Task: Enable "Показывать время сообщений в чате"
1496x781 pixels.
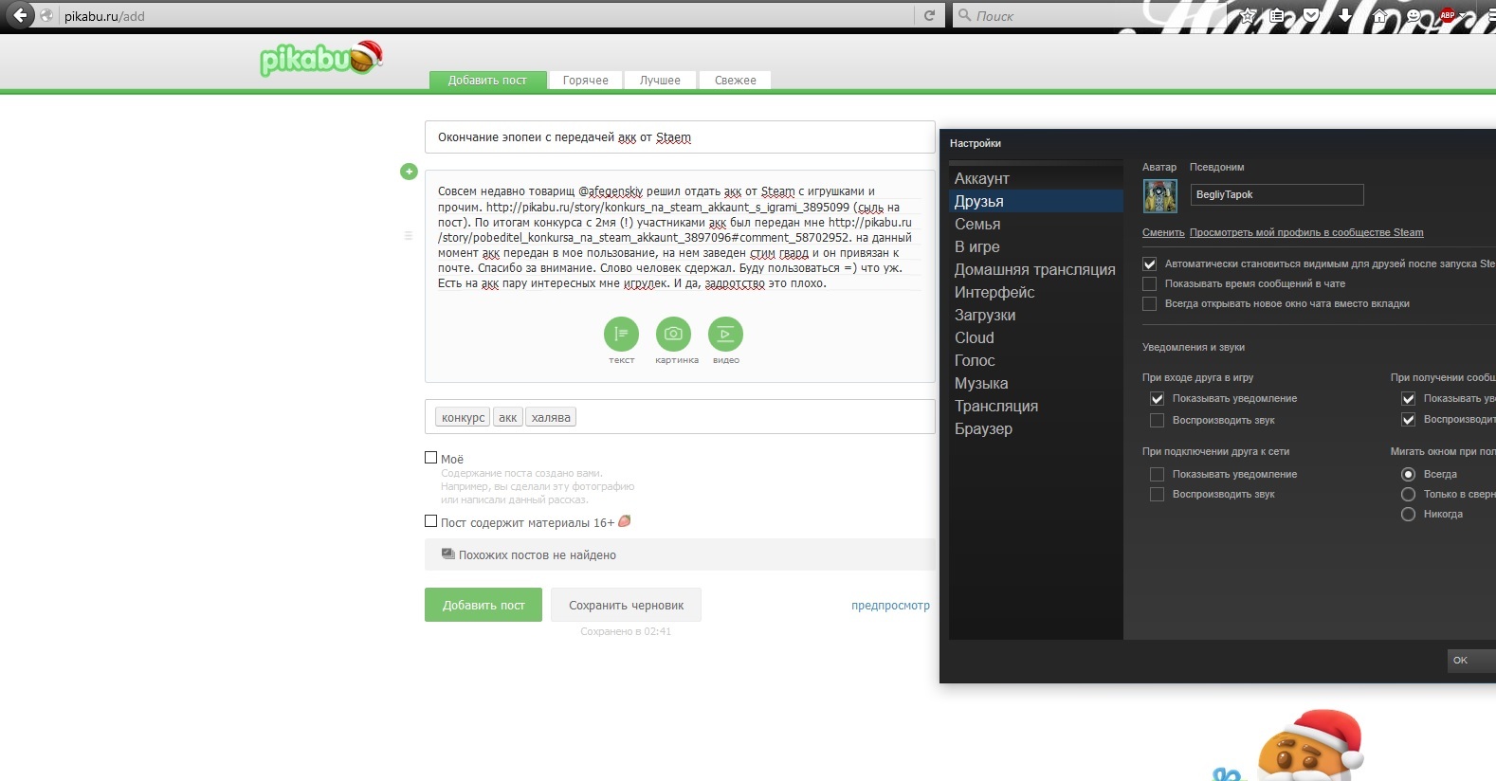Action: point(1150,283)
